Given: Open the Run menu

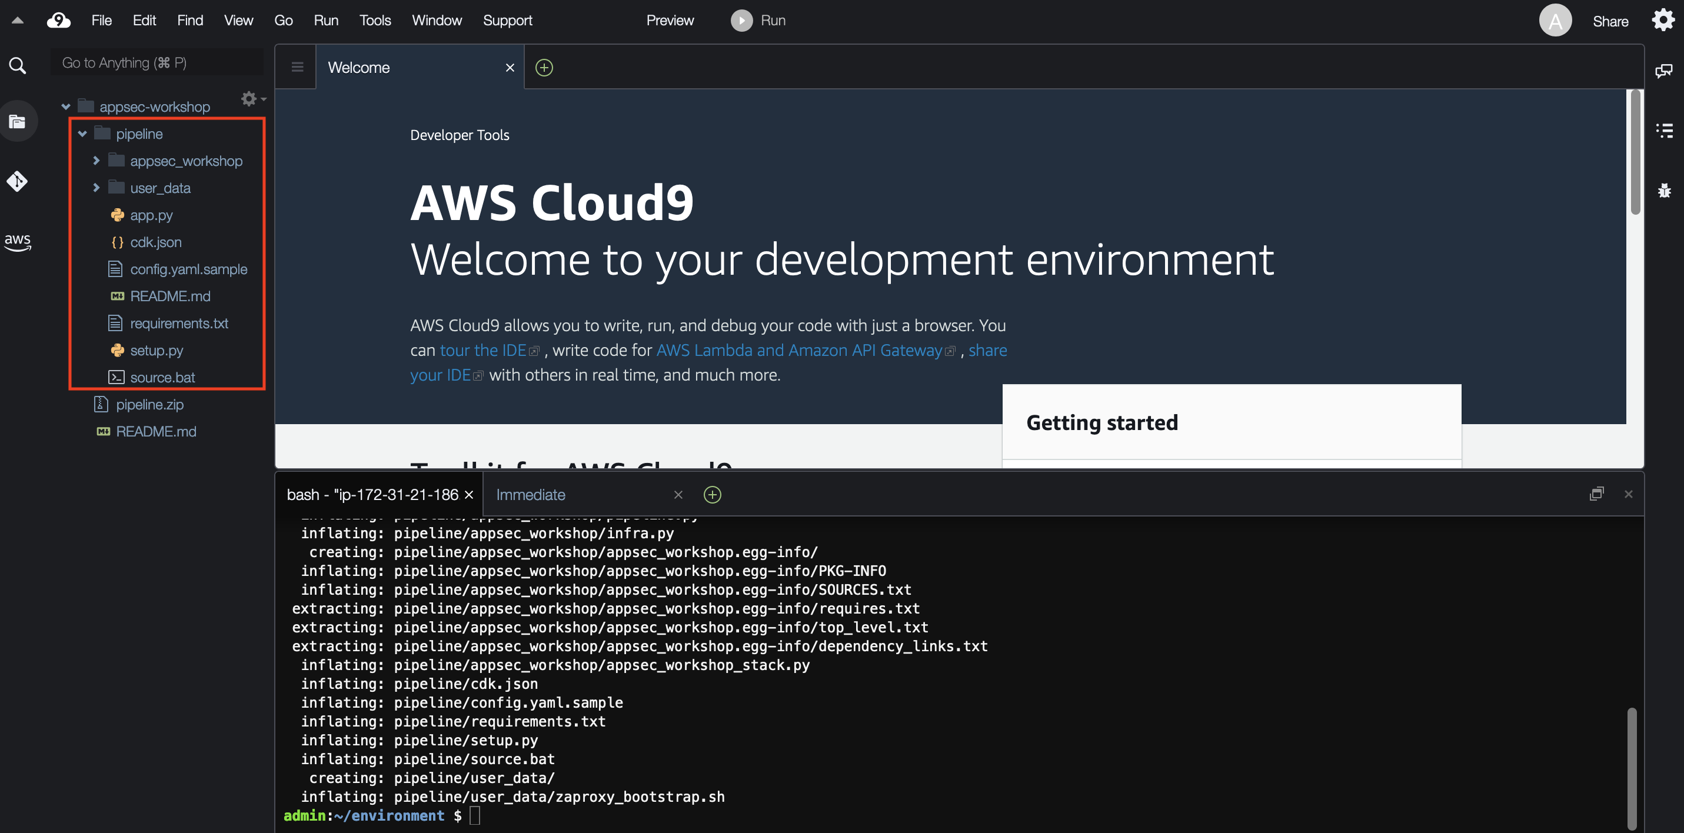Looking at the screenshot, I should click(325, 20).
